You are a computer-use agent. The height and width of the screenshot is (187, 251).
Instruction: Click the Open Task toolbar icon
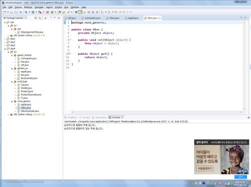point(64,12)
